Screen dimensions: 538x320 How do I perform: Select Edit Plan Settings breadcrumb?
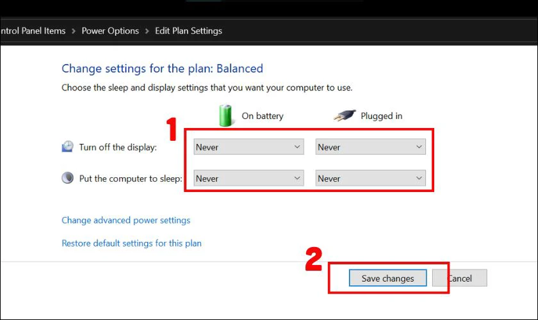pyautogui.click(x=188, y=31)
